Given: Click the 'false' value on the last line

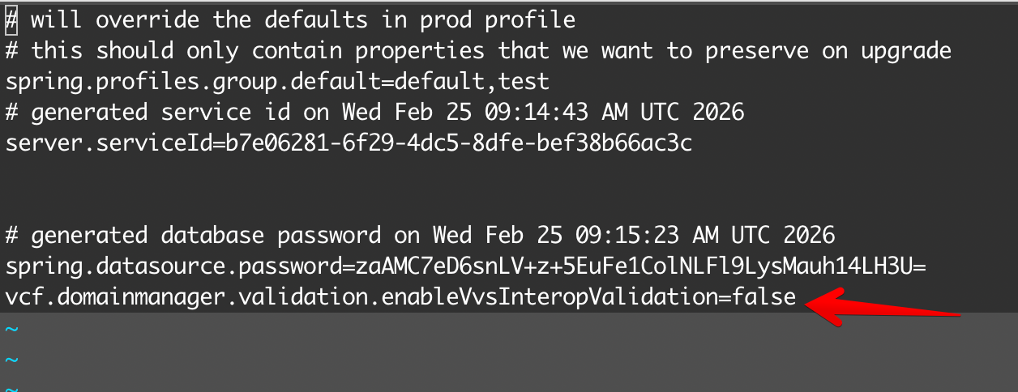Looking at the screenshot, I should pyautogui.click(x=763, y=297).
